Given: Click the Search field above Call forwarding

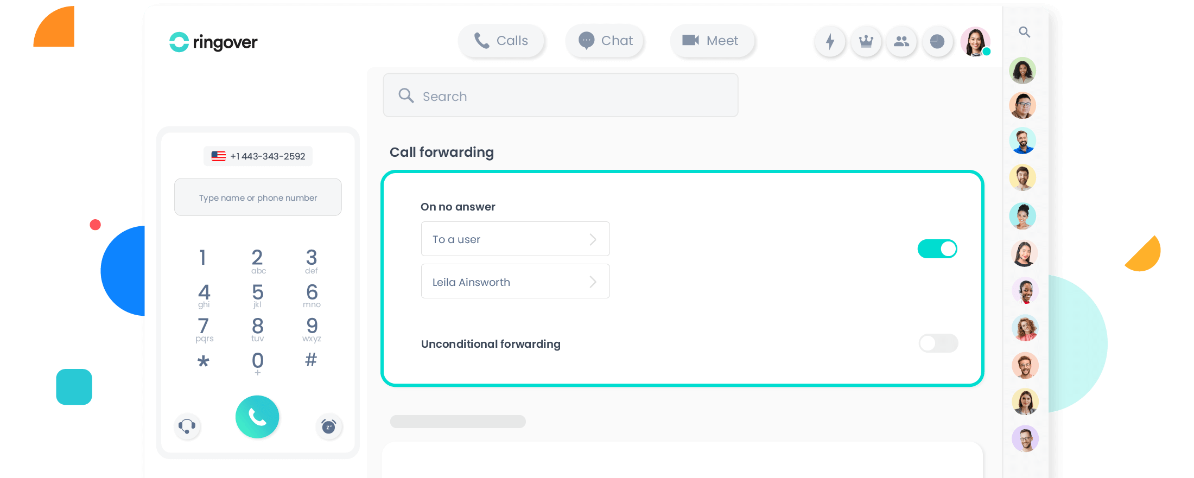Looking at the screenshot, I should point(561,96).
